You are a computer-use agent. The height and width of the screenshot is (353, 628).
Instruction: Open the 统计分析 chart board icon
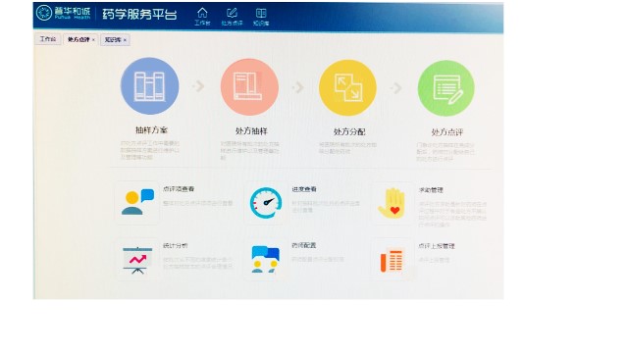[137, 260]
